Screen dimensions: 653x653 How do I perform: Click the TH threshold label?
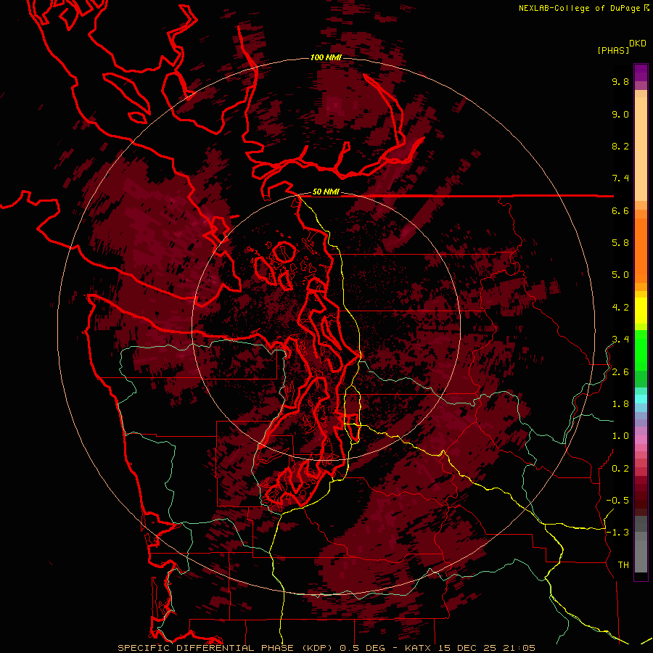[623, 565]
